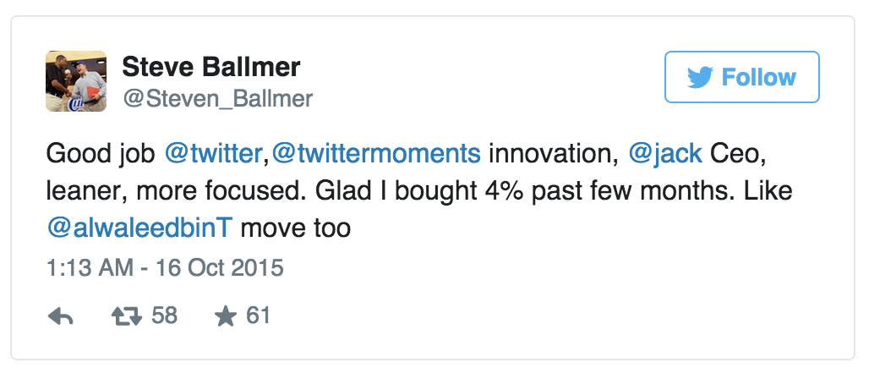Click the Twitter bird icon in Follow button

[700, 78]
